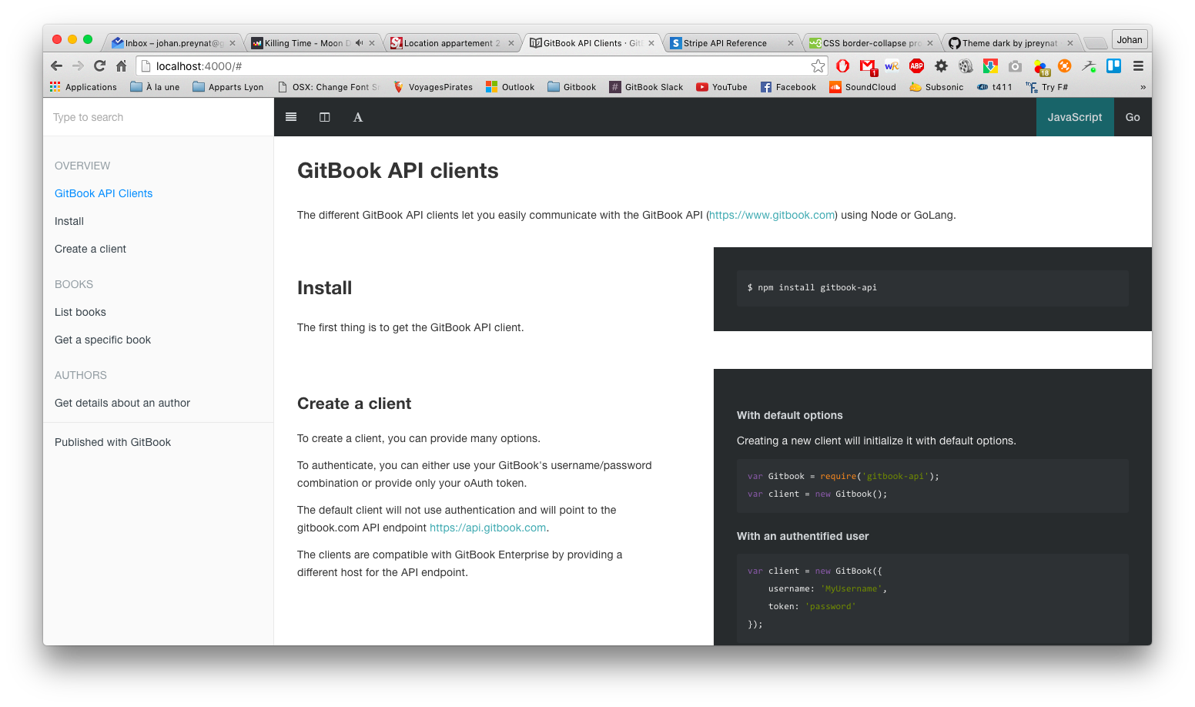Toggle the sidebar with the hamburger icon

(x=291, y=117)
